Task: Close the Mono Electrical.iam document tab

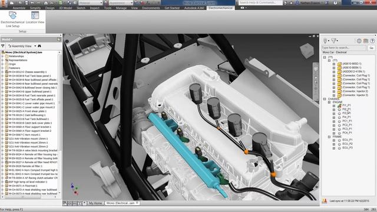Action: [137, 203]
